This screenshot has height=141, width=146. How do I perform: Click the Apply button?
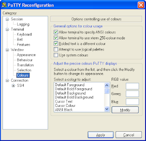[x=101, y=135]
